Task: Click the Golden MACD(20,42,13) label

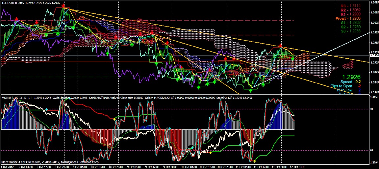Action: pos(159,98)
